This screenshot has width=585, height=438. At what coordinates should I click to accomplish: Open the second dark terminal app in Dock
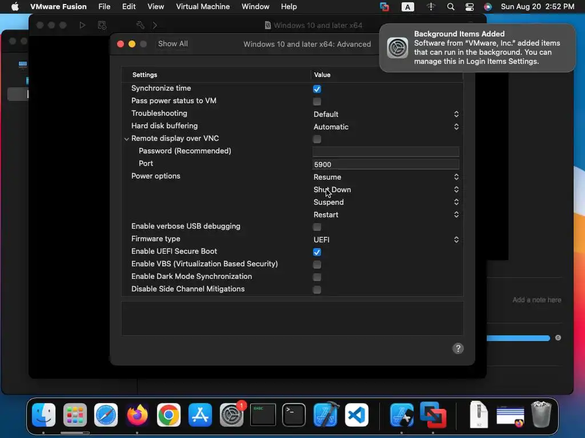pos(263,415)
